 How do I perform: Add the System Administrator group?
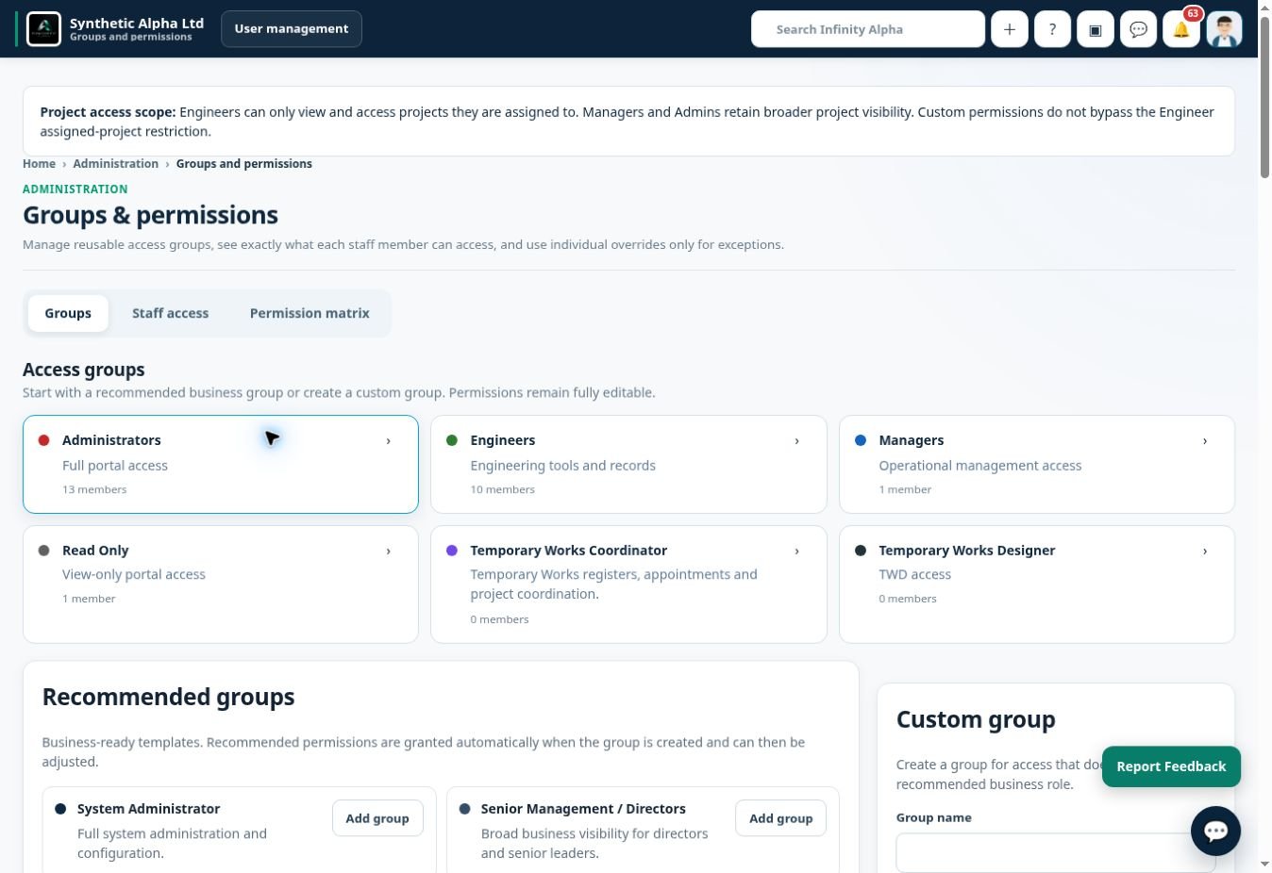coord(377,818)
